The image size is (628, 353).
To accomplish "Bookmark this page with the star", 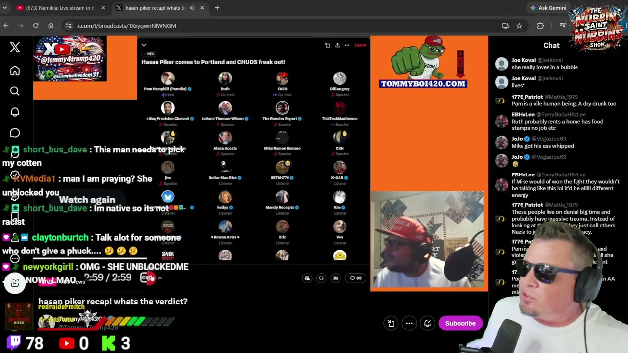I will (x=519, y=25).
